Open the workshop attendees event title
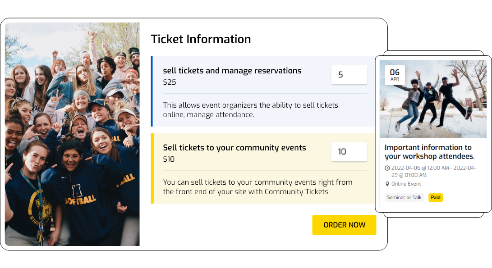The height and width of the screenshot is (268, 492). (429, 152)
